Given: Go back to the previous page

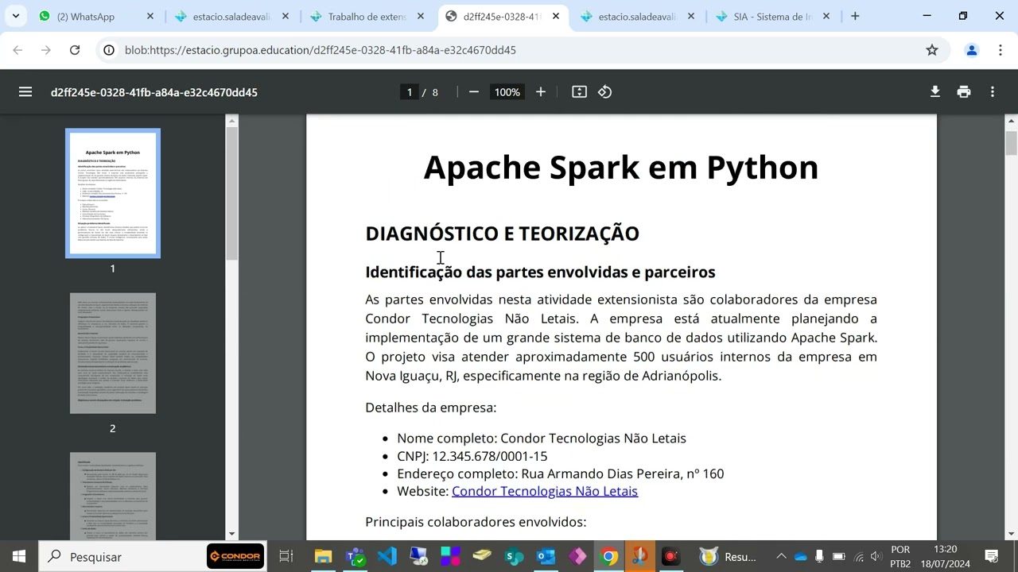Looking at the screenshot, I should 17,50.
